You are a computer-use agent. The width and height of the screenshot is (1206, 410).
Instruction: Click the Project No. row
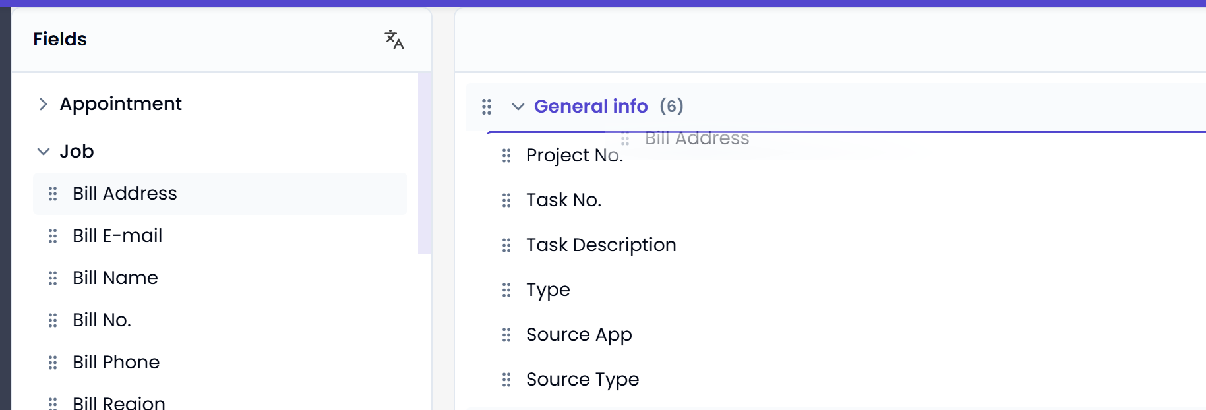(847, 156)
